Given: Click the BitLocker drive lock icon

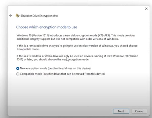Looking at the screenshot, I should 17,16.
